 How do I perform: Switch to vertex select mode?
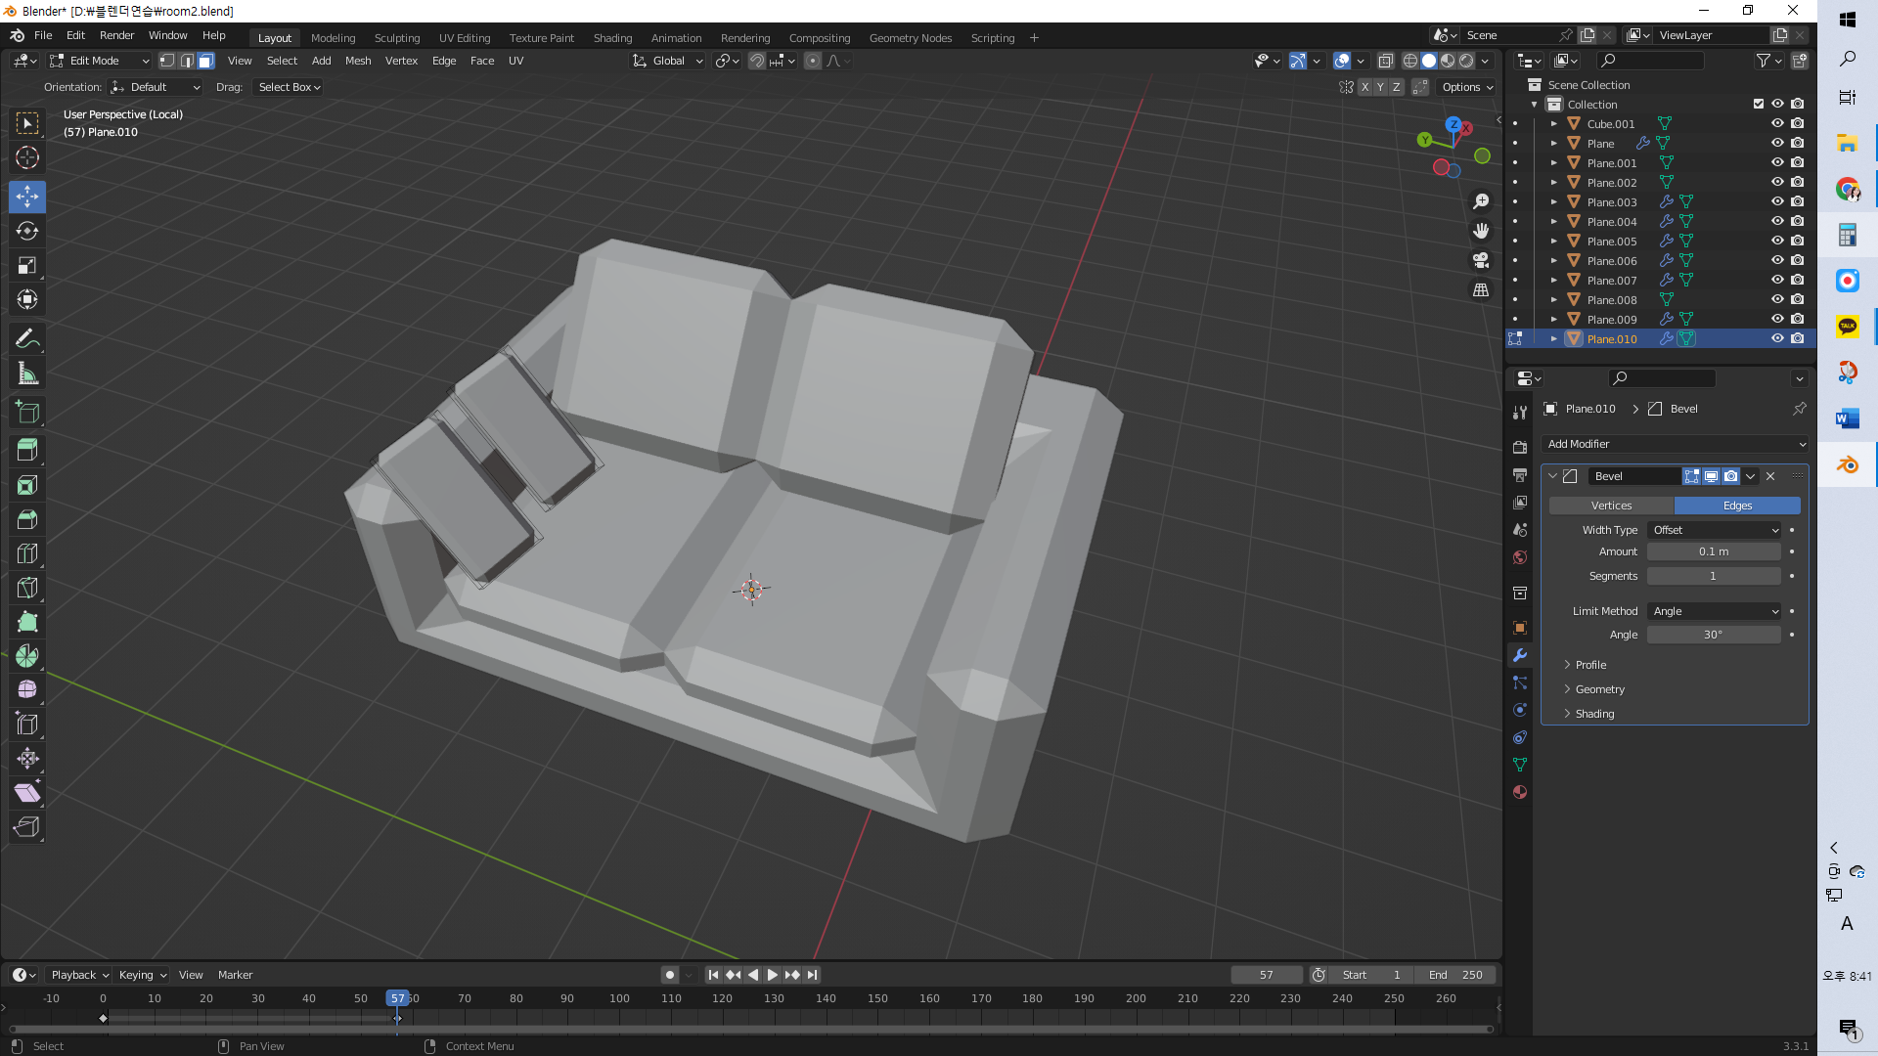point(167,61)
